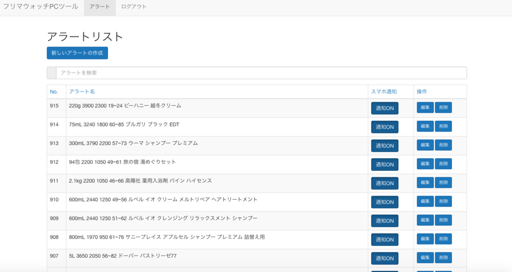
Task: Delete alert 907 ドーバー パストリーゼ77
Action: click(x=443, y=258)
